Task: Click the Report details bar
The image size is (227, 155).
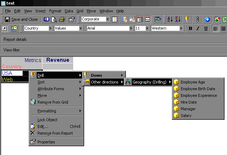Action: [x=114, y=39]
